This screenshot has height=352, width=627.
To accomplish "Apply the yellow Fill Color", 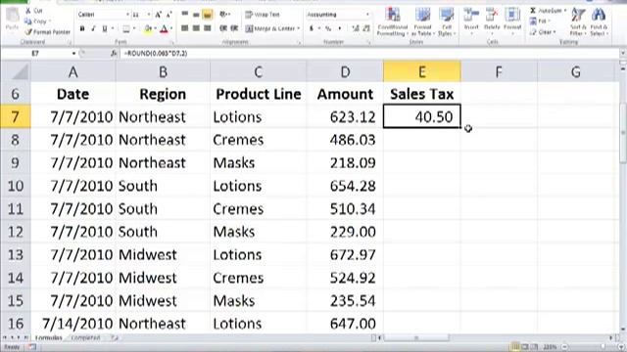I will [x=148, y=28].
